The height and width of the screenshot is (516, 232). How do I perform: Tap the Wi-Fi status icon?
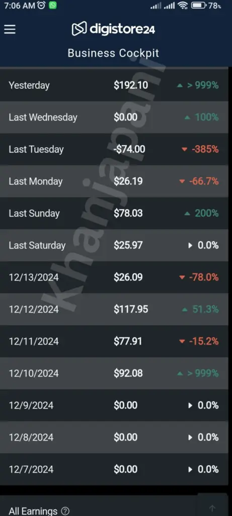pyautogui.click(x=182, y=5)
